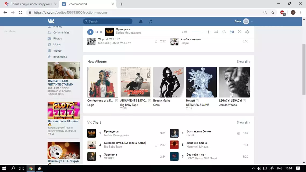Bookmark this page with the star
This screenshot has width=306, height=172.
[x=273, y=12]
